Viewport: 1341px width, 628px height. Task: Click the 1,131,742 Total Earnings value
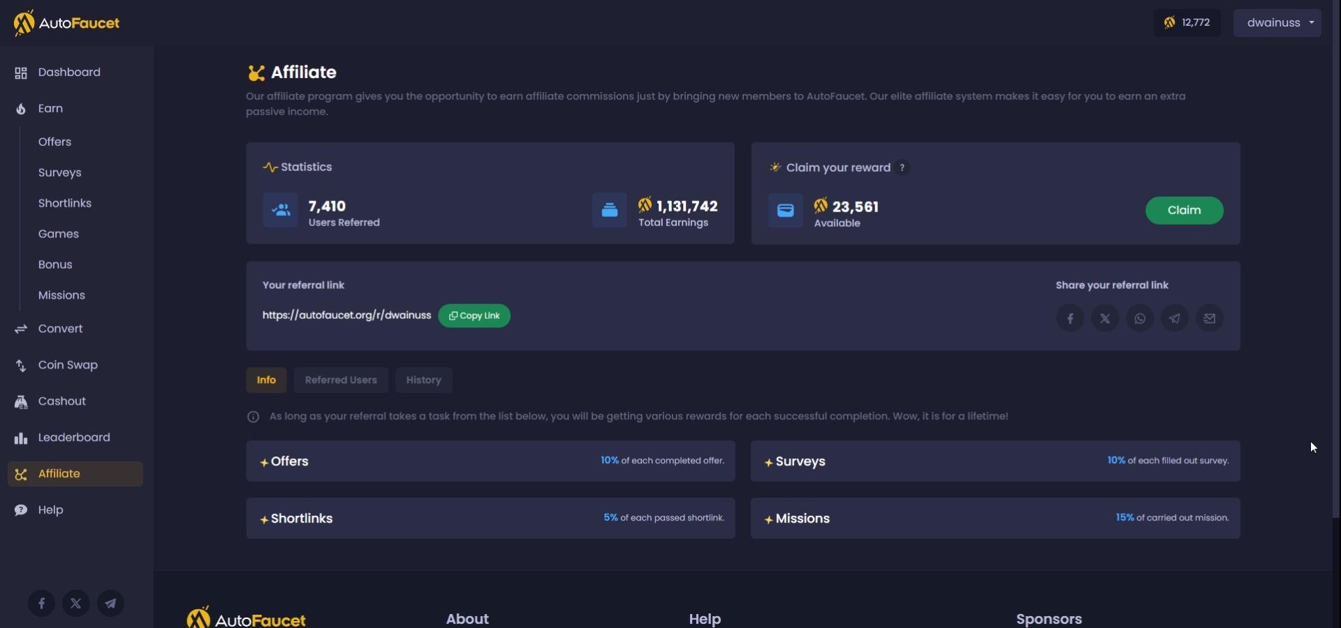tap(687, 207)
